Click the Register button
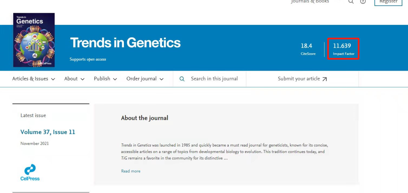 [x=388, y=2]
